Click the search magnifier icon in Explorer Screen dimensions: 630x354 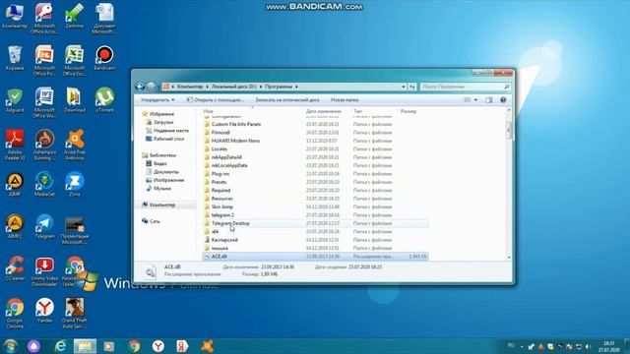[x=507, y=87]
